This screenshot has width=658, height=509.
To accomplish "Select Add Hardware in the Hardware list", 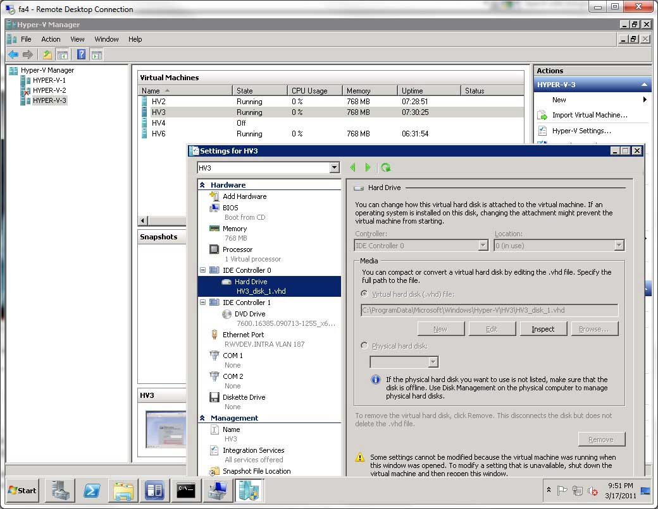I will coord(244,196).
